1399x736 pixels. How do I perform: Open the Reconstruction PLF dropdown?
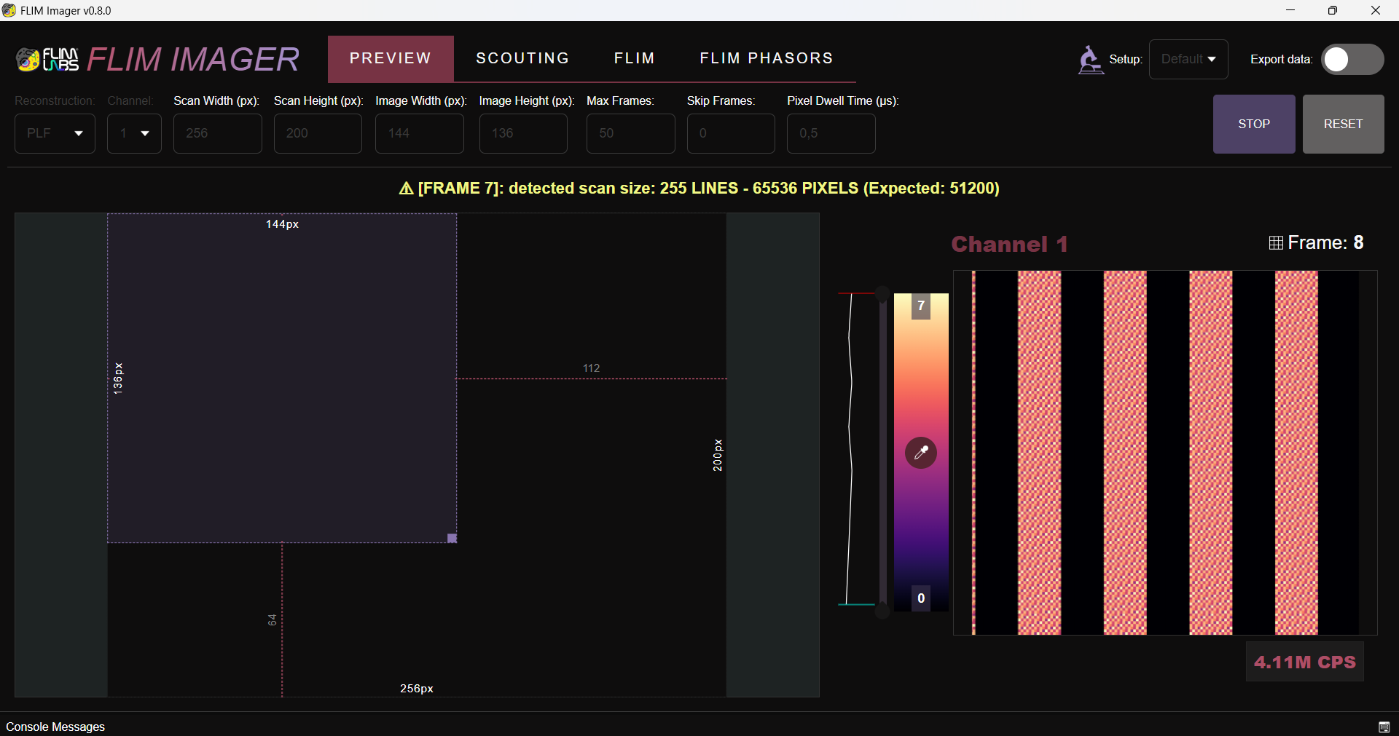point(55,133)
